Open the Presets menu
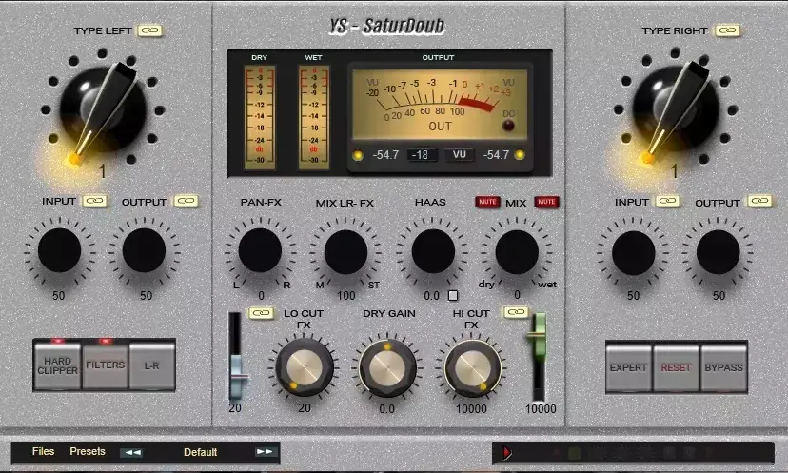The image size is (788, 473). coord(88,452)
